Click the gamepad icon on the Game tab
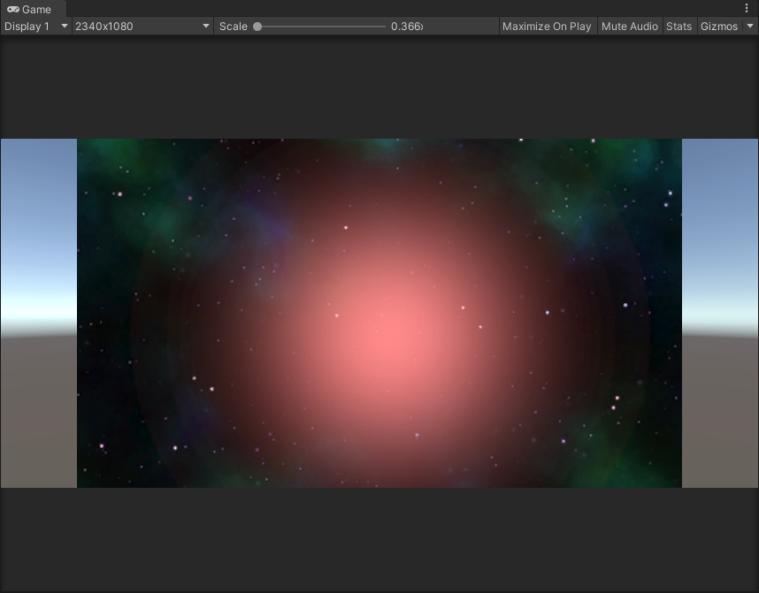The height and width of the screenshot is (593, 759). tap(13, 10)
